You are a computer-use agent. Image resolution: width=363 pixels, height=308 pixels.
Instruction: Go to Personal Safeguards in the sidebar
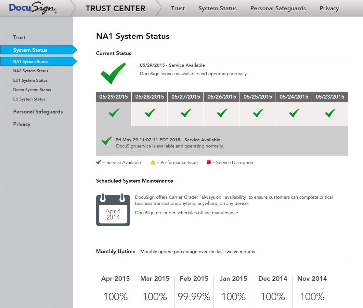click(38, 112)
